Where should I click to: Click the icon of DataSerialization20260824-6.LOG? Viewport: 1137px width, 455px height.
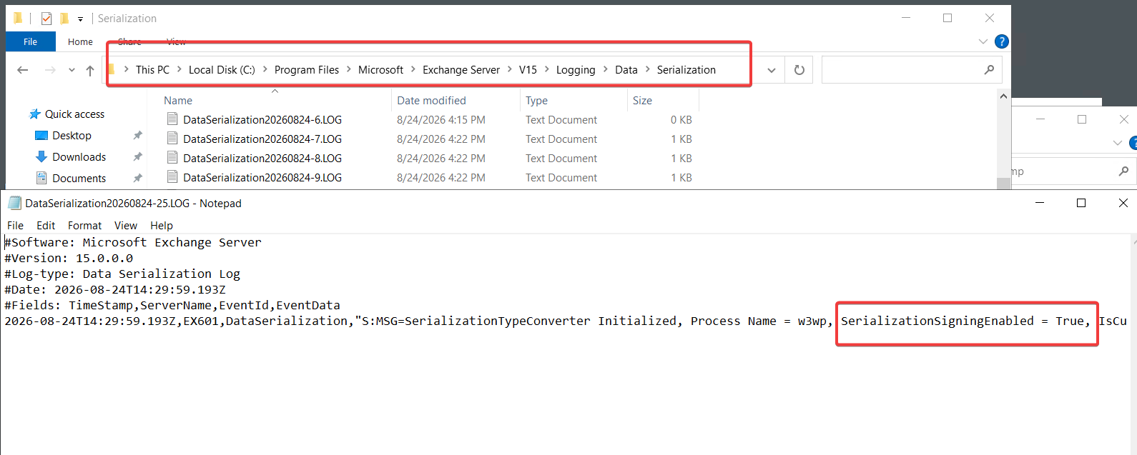pos(172,119)
